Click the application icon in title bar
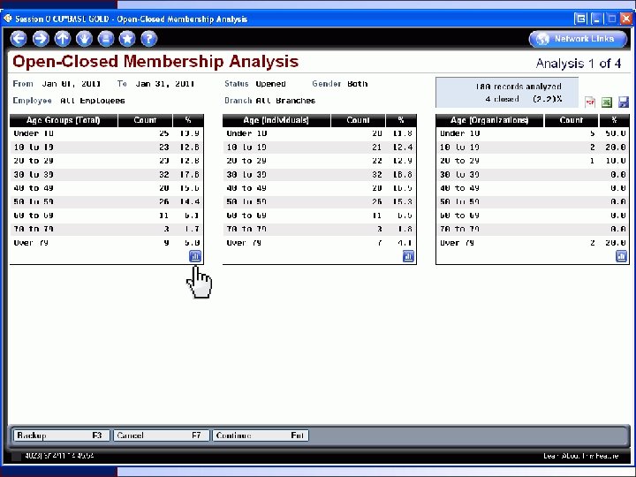 7,19
